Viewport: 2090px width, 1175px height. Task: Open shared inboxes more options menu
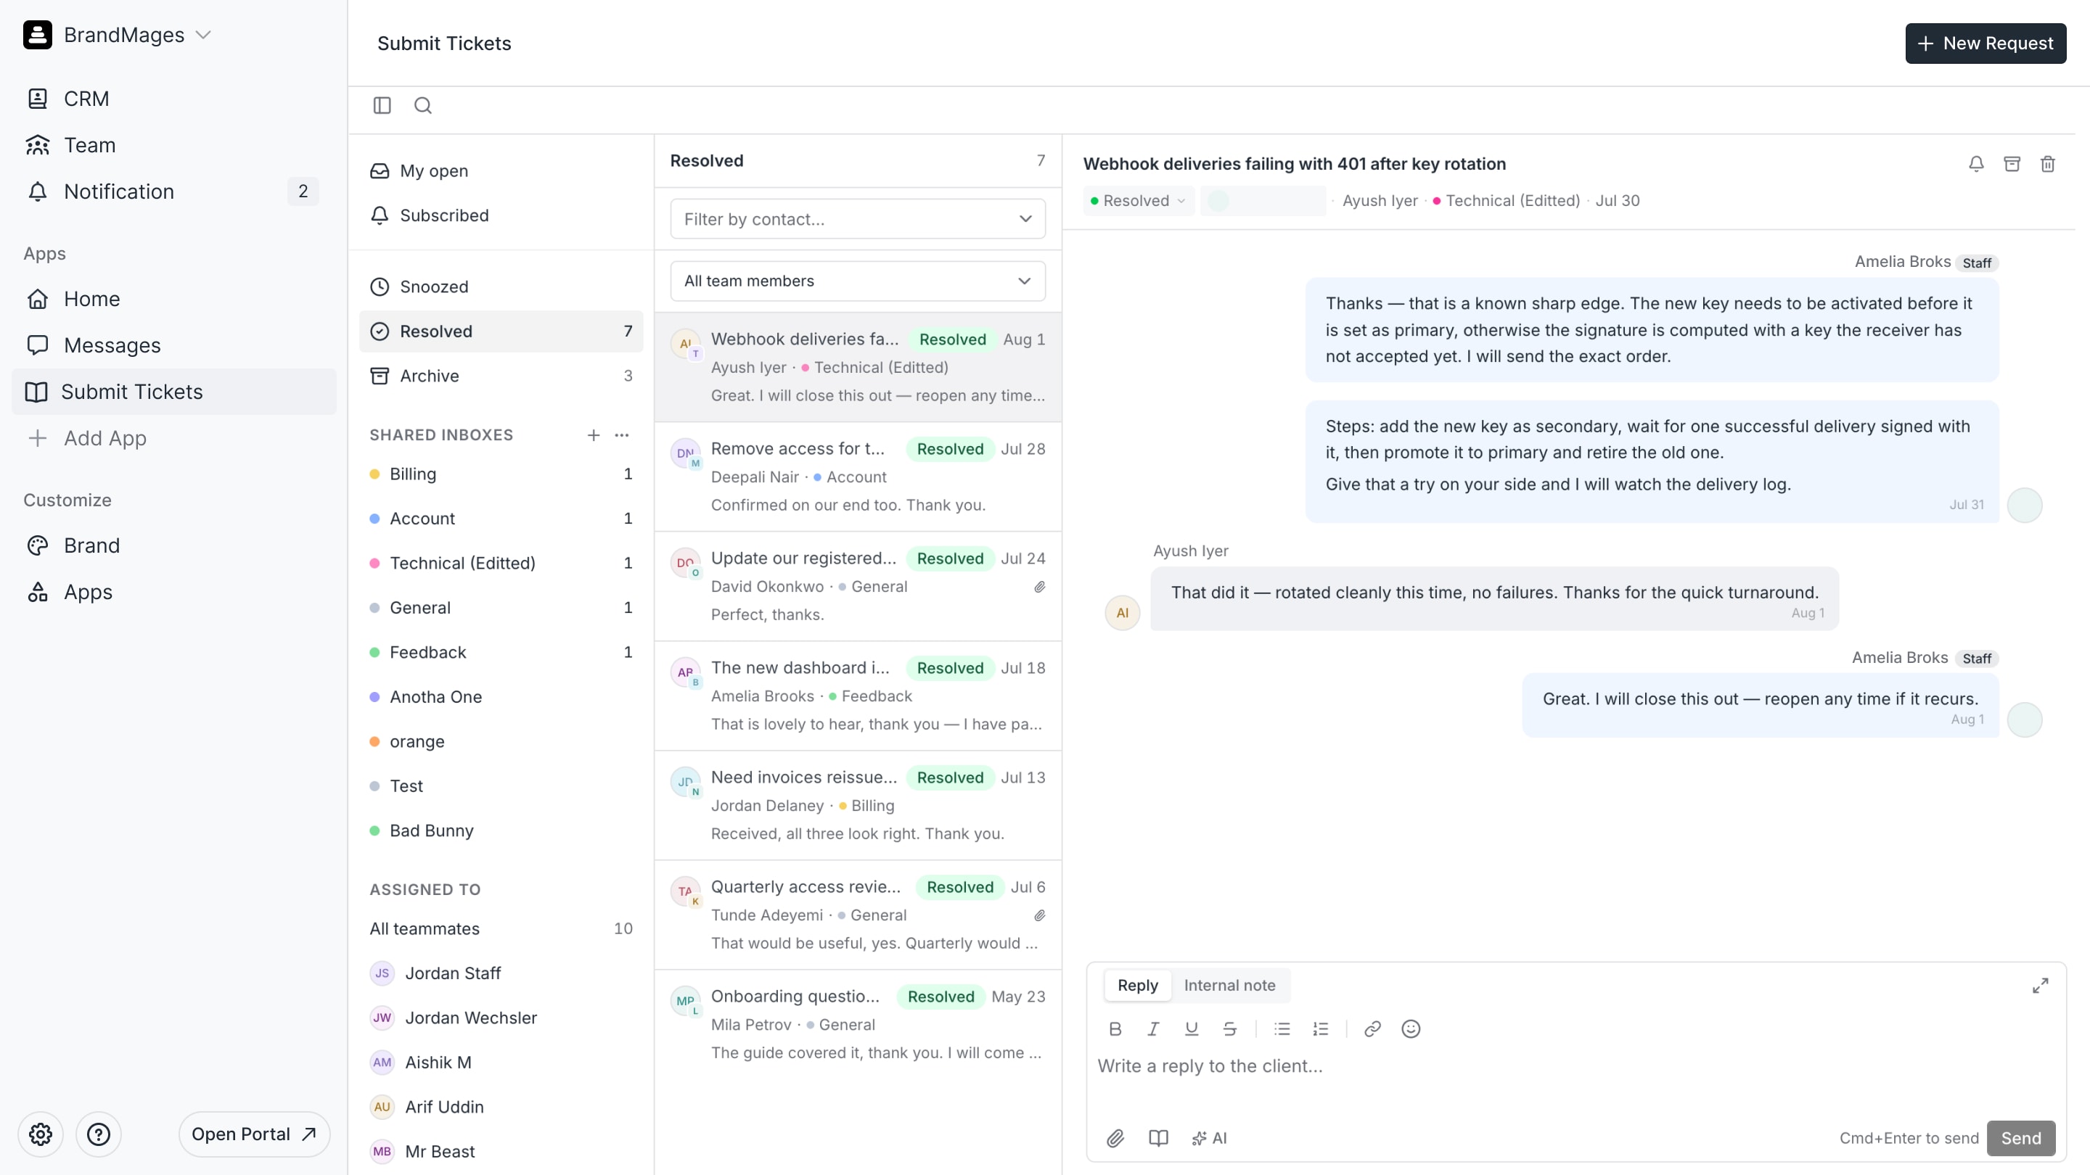623,435
